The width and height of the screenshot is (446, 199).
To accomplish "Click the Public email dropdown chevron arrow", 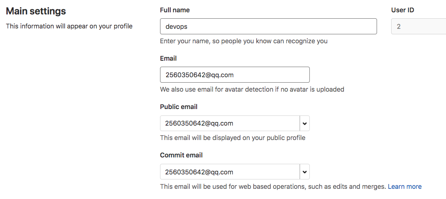I will [305, 123].
